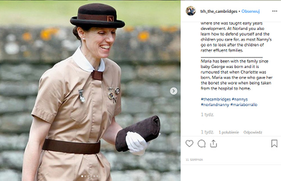This screenshot has width=281, height=181.
Task: Follow account via Obserwuj button
Action: (x=250, y=11)
